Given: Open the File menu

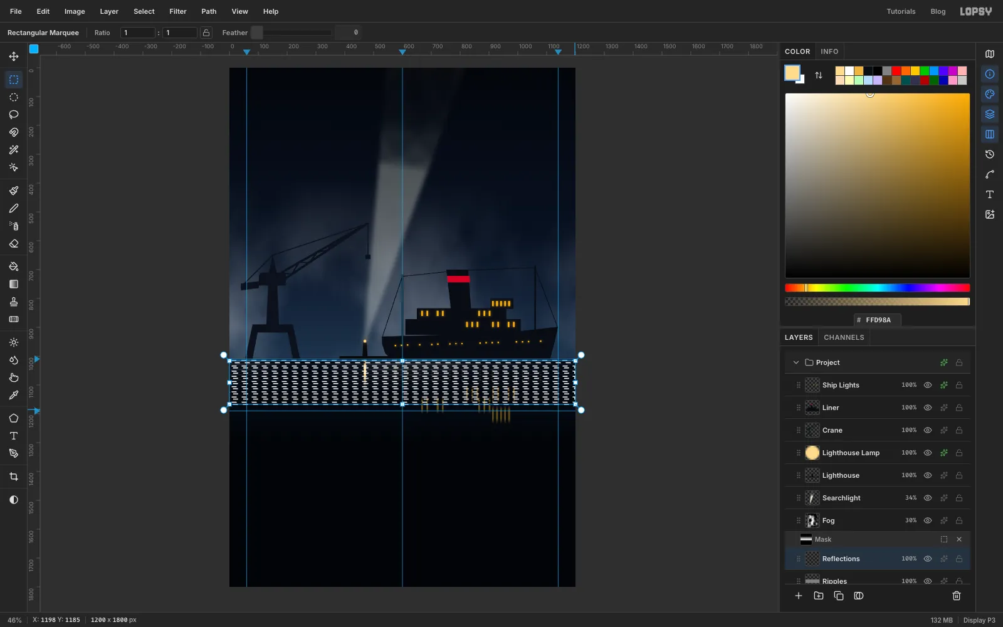Looking at the screenshot, I should click(16, 11).
